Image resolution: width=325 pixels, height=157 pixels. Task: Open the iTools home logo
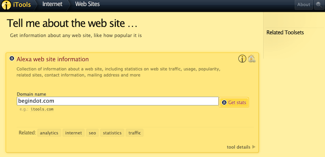16,4
